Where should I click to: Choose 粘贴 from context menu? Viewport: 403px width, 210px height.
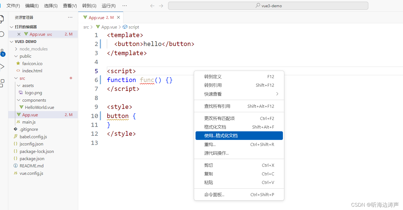coord(239,182)
